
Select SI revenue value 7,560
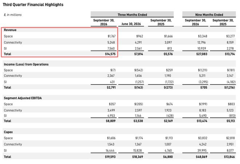click(x=111, y=48)
